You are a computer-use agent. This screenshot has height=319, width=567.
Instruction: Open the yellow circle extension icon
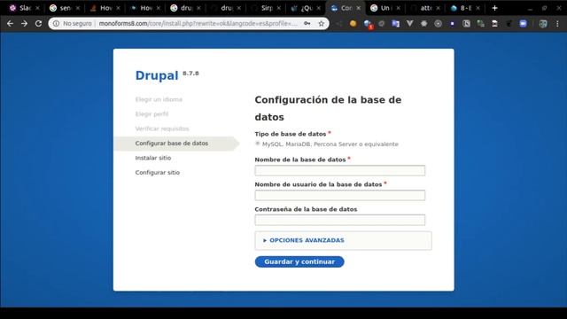[x=353, y=24]
